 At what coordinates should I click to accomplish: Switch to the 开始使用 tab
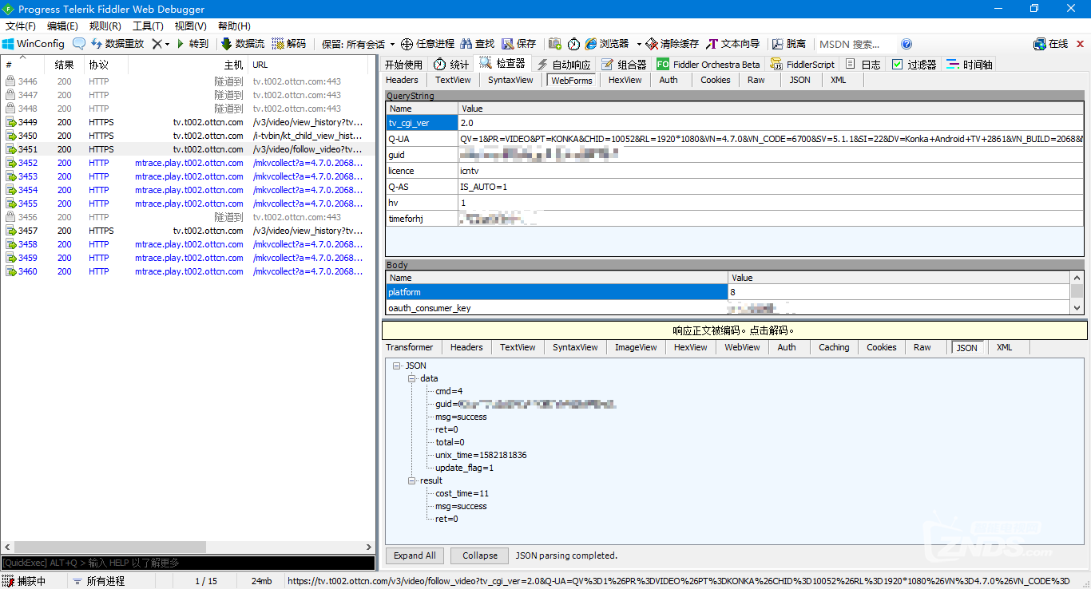403,65
